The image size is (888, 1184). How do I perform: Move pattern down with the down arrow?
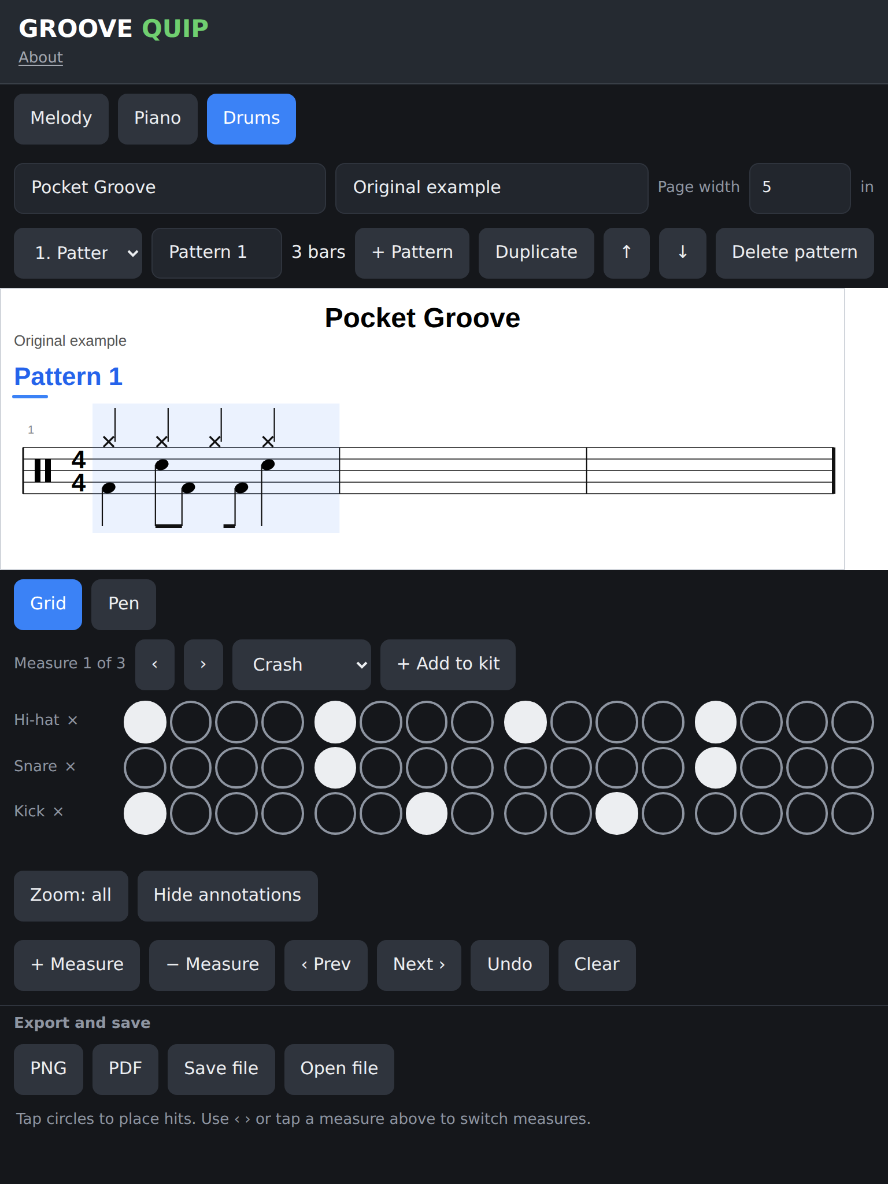click(682, 253)
